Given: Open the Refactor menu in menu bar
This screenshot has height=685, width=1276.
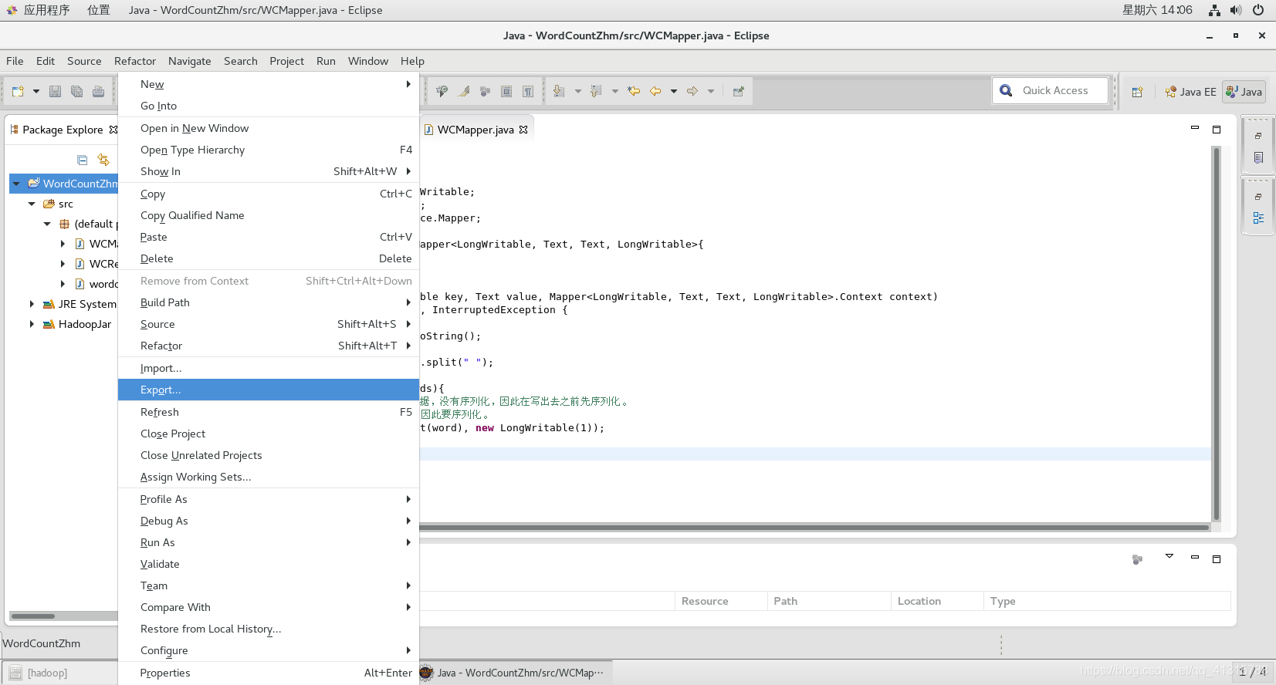Looking at the screenshot, I should click(135, 61).
